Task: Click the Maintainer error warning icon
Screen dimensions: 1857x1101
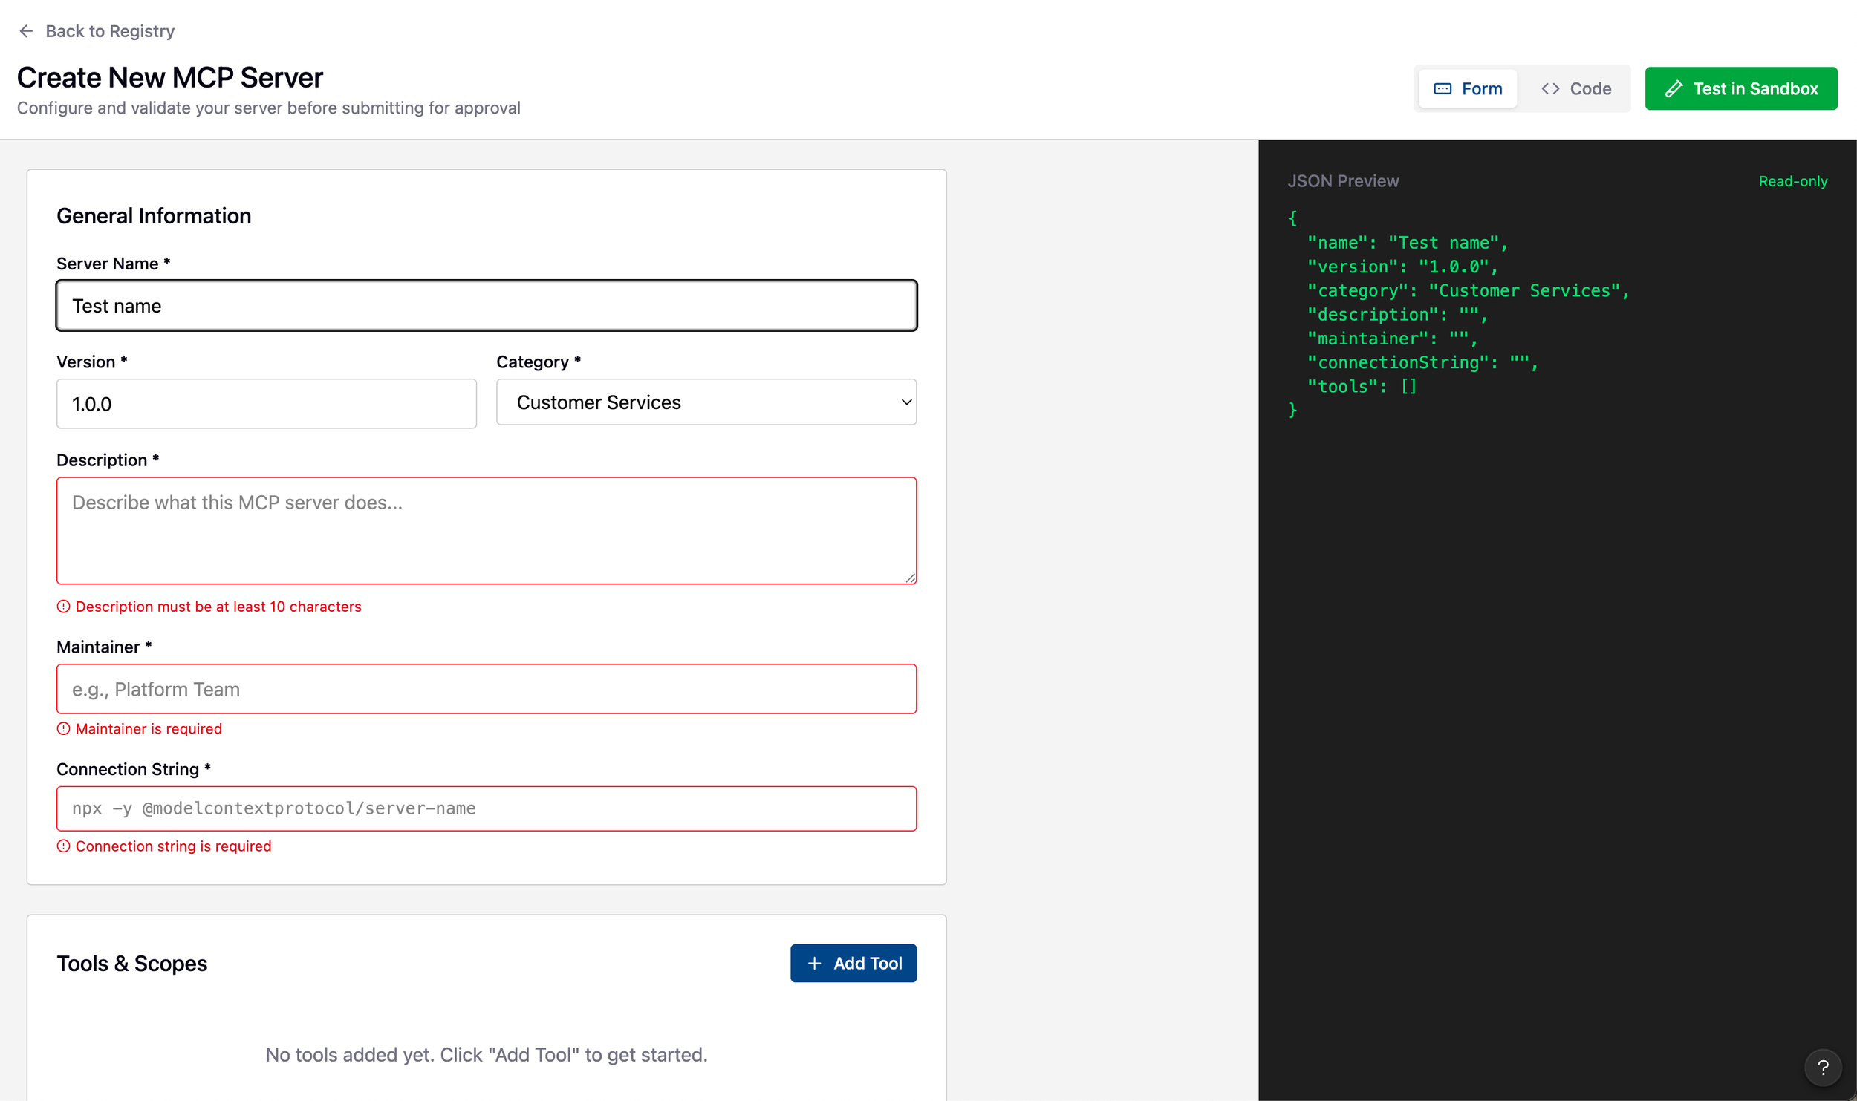Action: tap(64, 728)
